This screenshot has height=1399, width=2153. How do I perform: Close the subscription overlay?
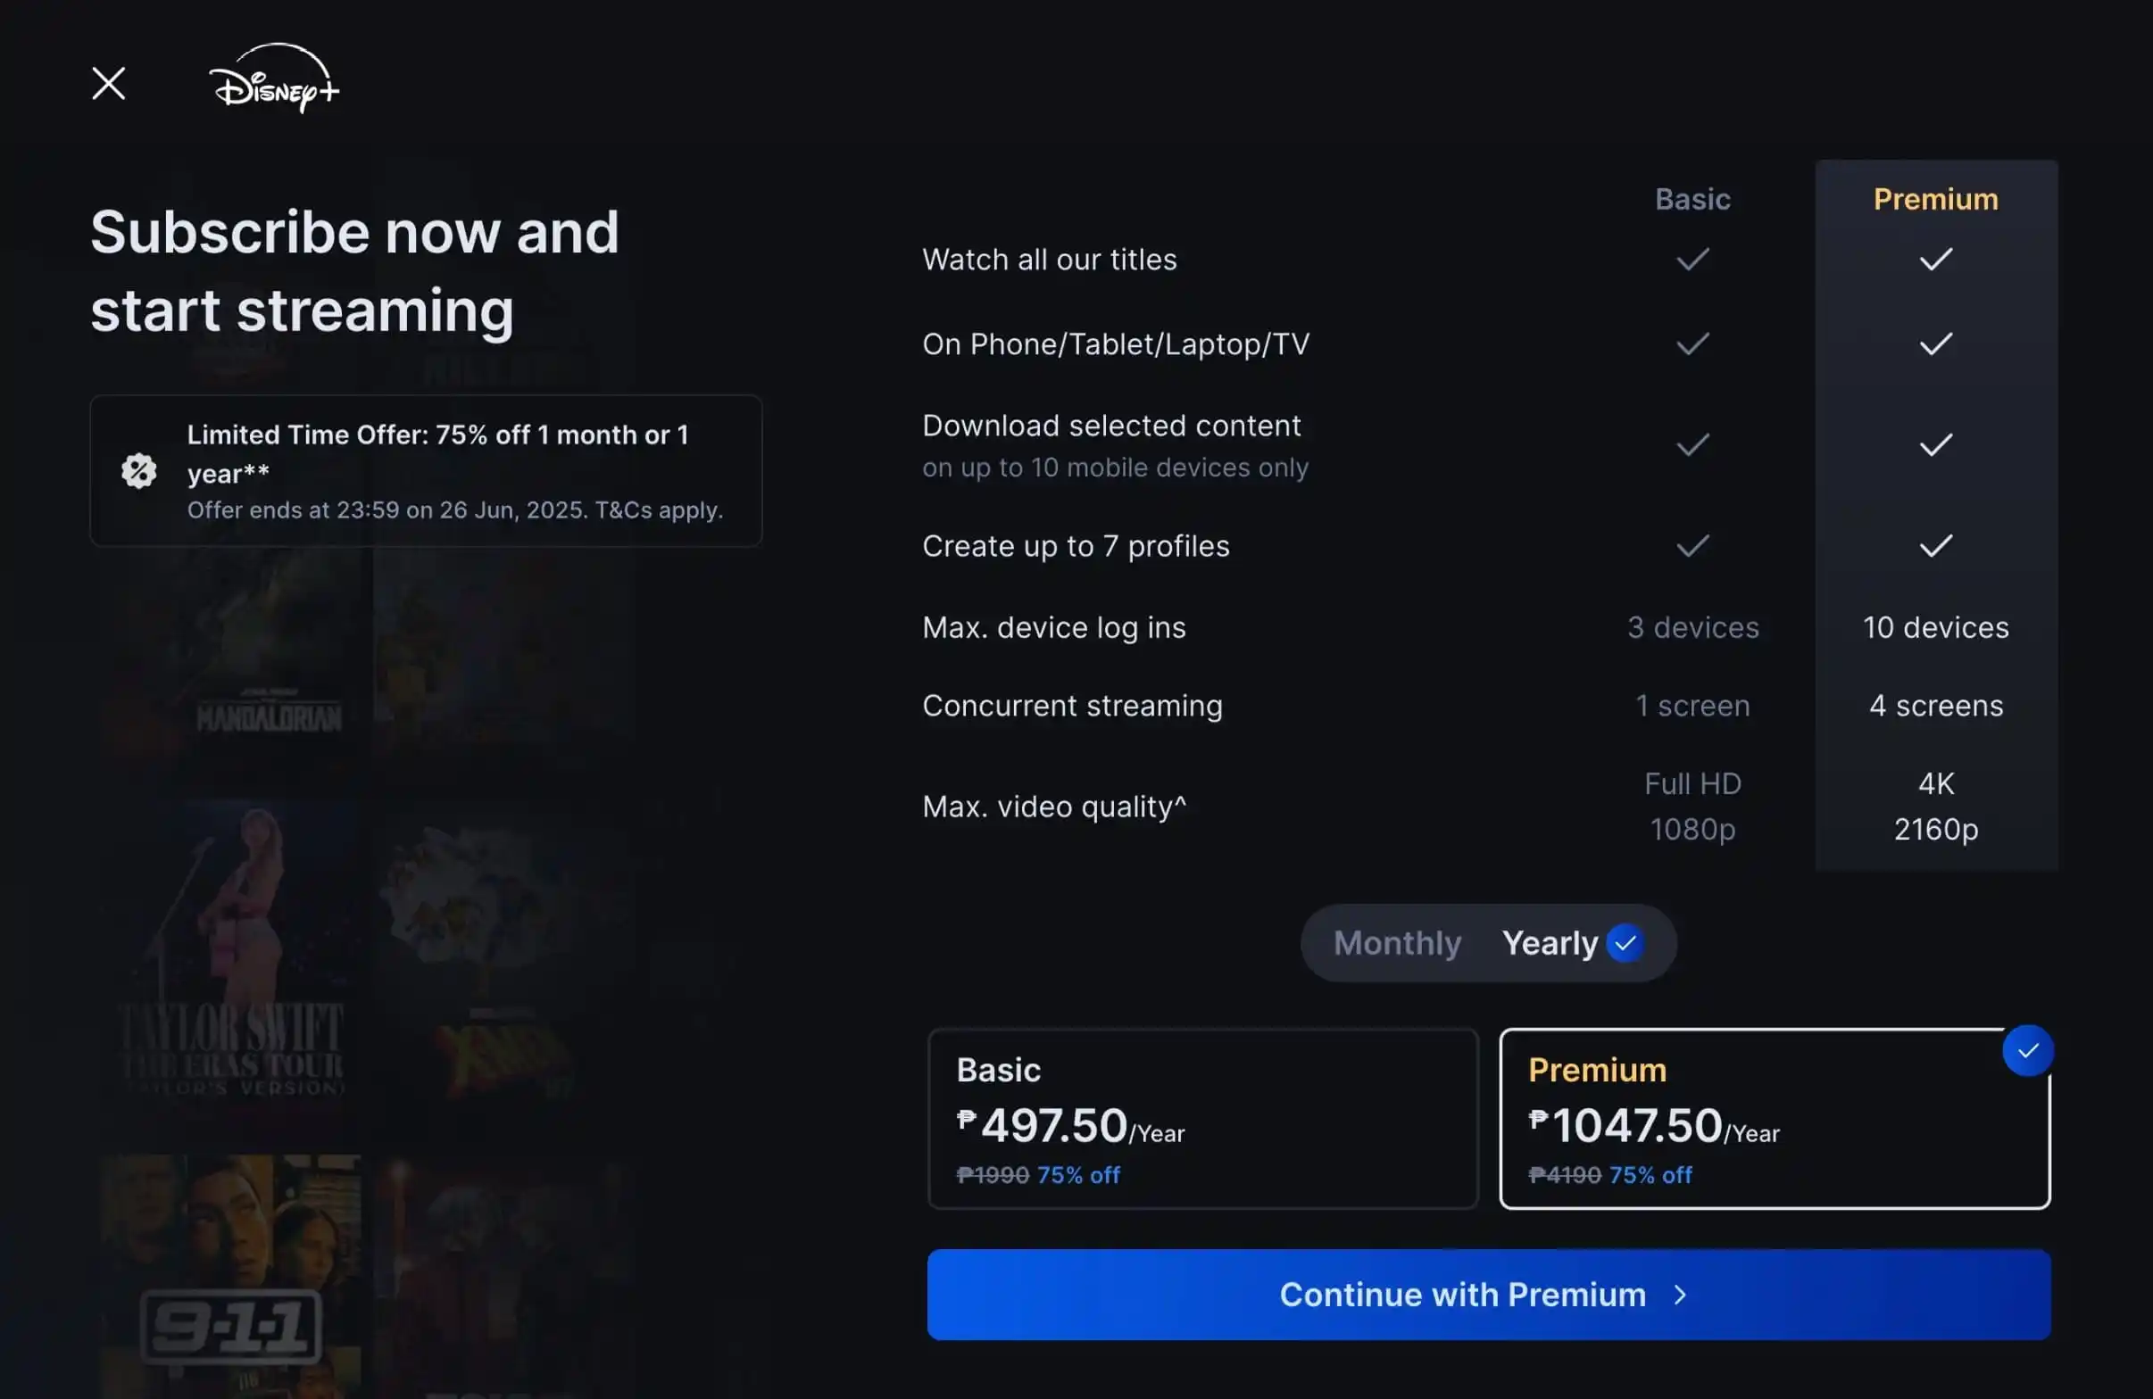click(x=109, y=82)
